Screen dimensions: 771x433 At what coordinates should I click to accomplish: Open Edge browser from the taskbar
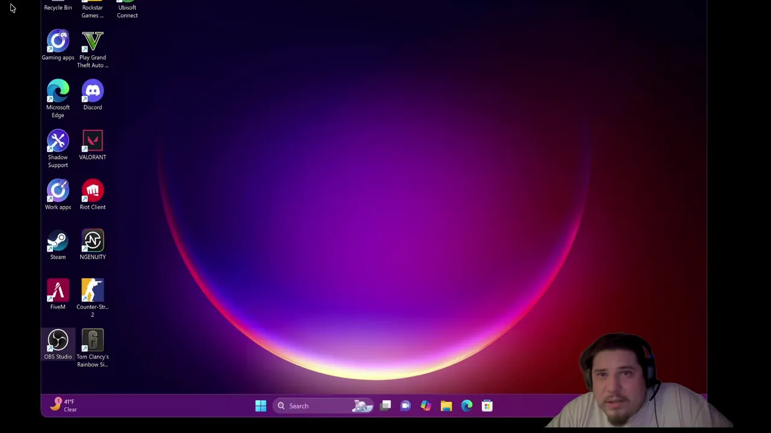[467, 406]
